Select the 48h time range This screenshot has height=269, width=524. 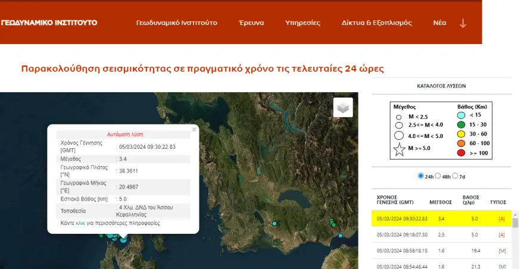point(439,176)
